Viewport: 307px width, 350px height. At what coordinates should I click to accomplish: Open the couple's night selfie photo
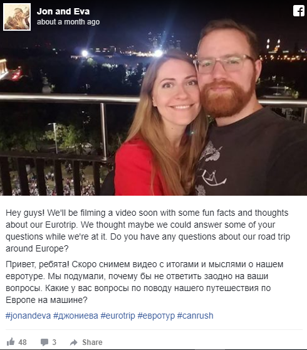click(153, 98)
